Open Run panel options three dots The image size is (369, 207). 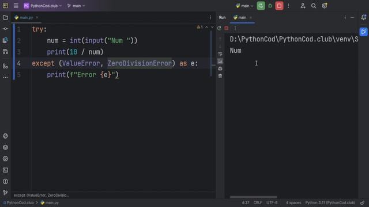[345, 18]
